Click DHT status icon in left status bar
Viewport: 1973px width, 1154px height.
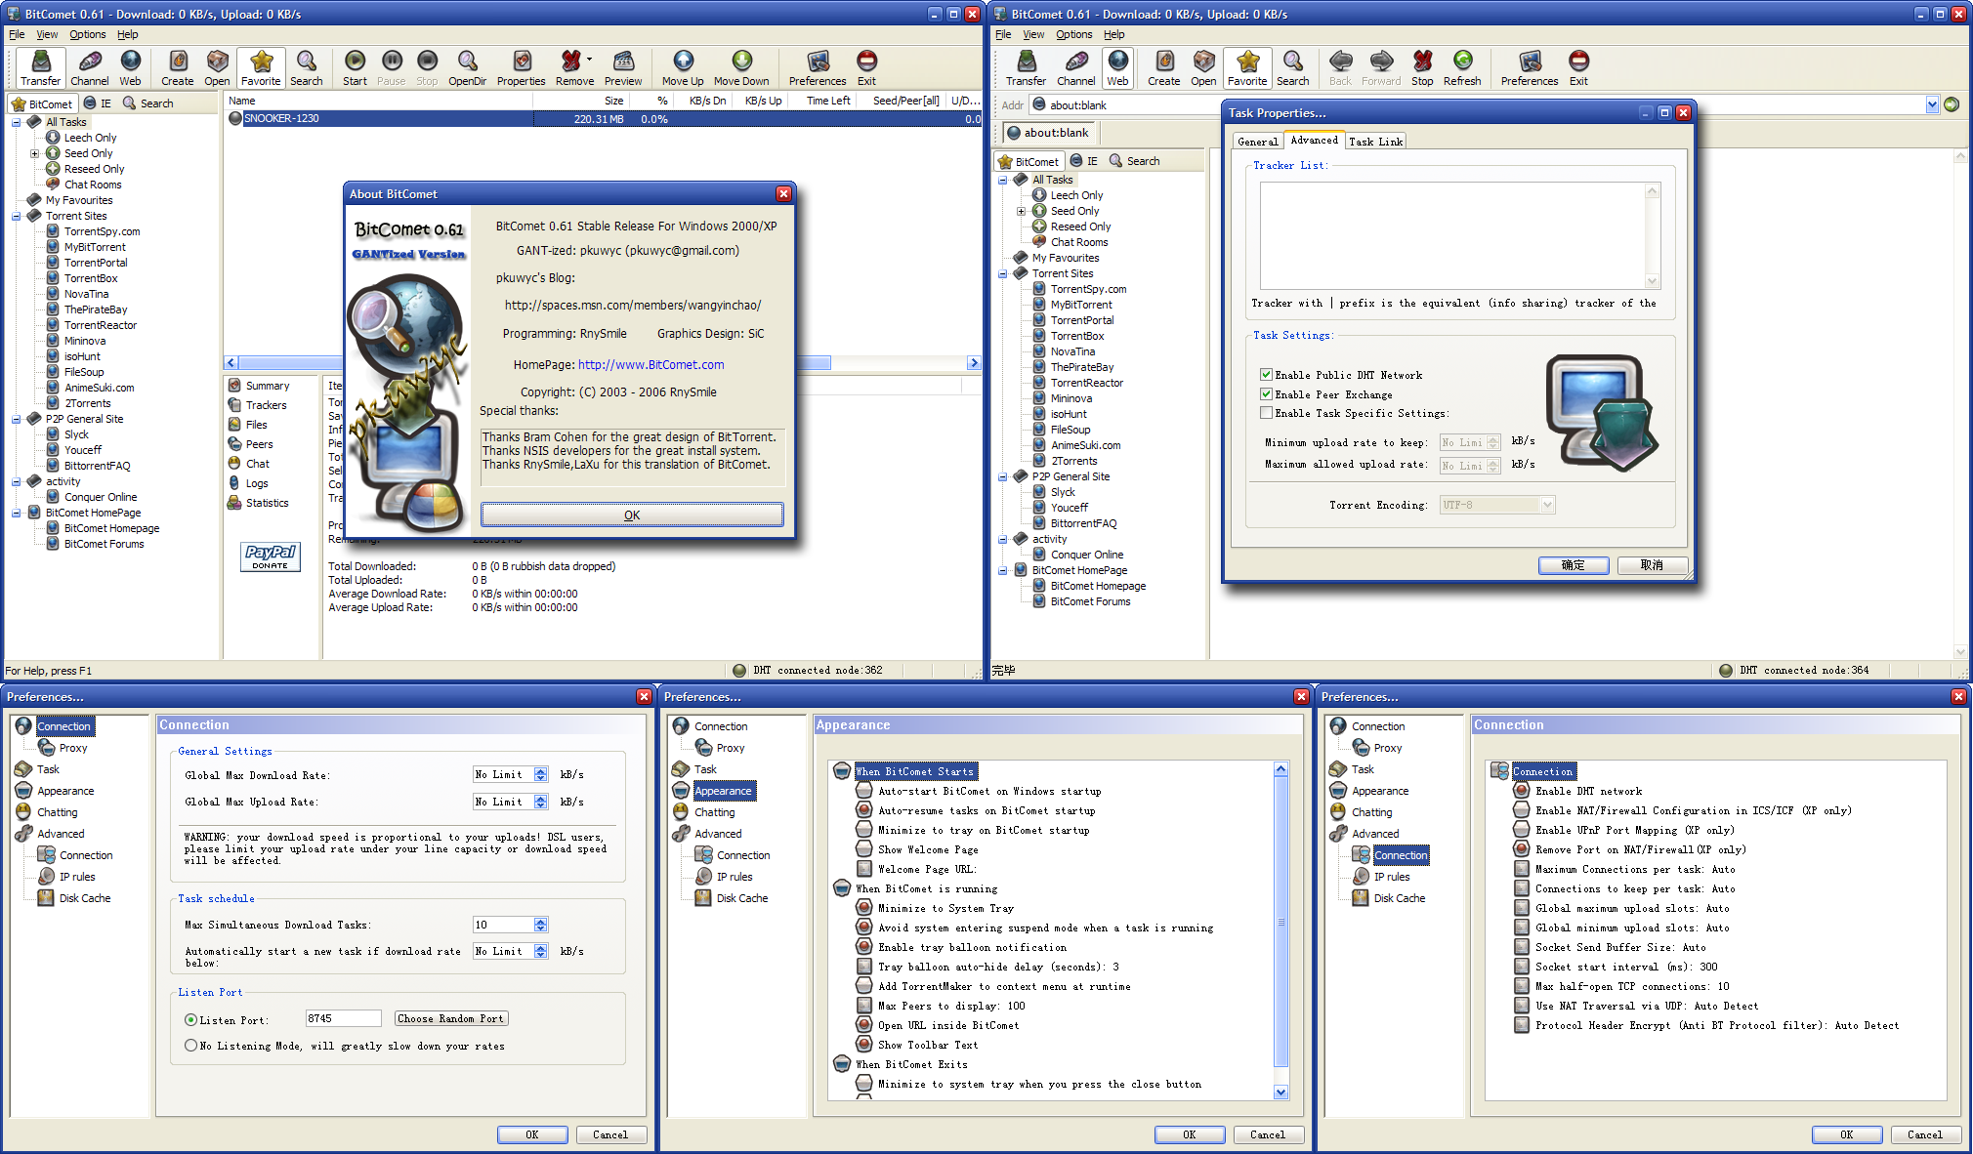739,670
